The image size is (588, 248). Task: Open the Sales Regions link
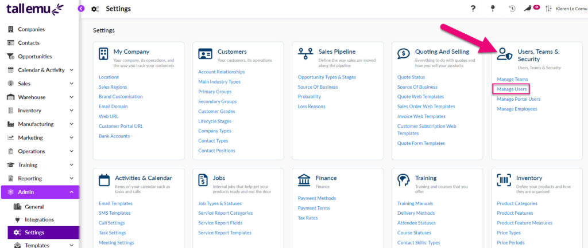113,87
